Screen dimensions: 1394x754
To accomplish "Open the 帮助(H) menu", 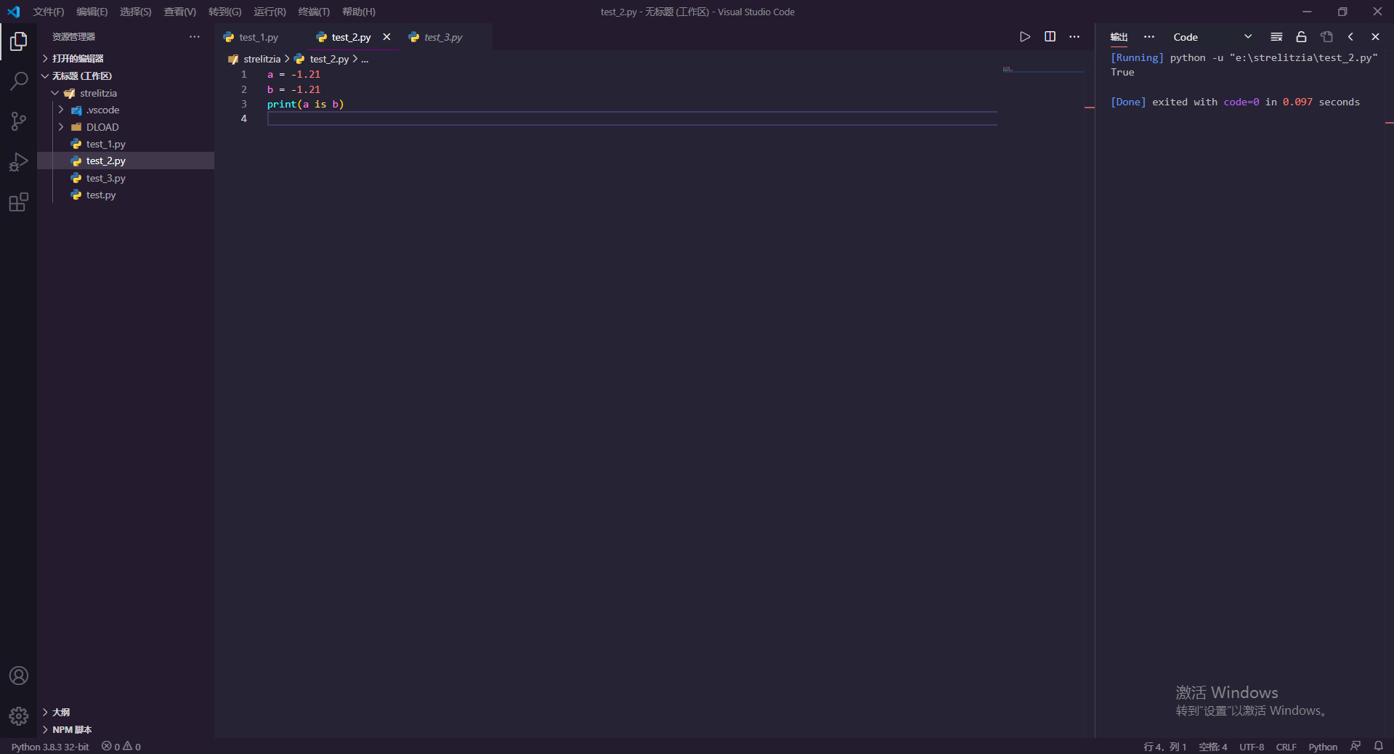I will 359,12.
